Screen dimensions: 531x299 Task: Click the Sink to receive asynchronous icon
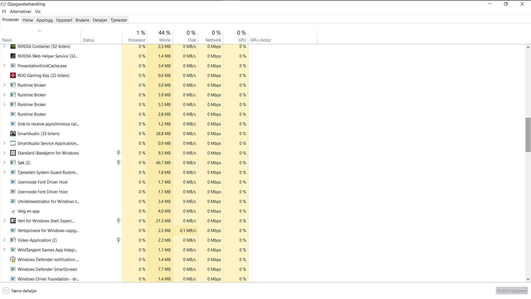[x=13, y=124]
